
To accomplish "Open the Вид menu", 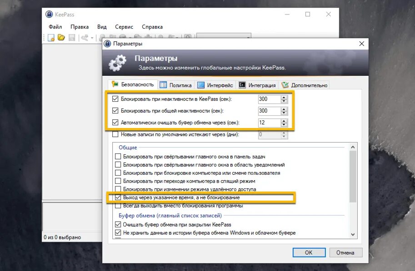I will (x=102, y=27).
